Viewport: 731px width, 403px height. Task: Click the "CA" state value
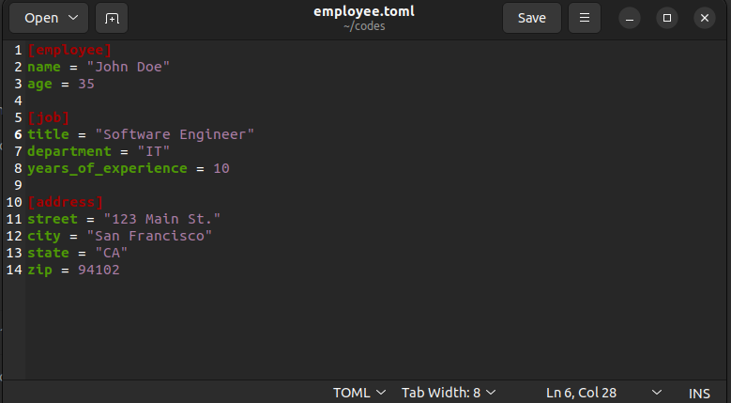(x=112, y=253)
